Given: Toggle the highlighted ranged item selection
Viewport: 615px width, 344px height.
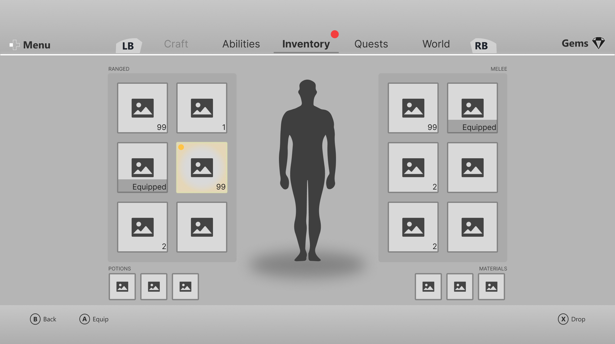Looking at the screenshot, I should 201,167.
